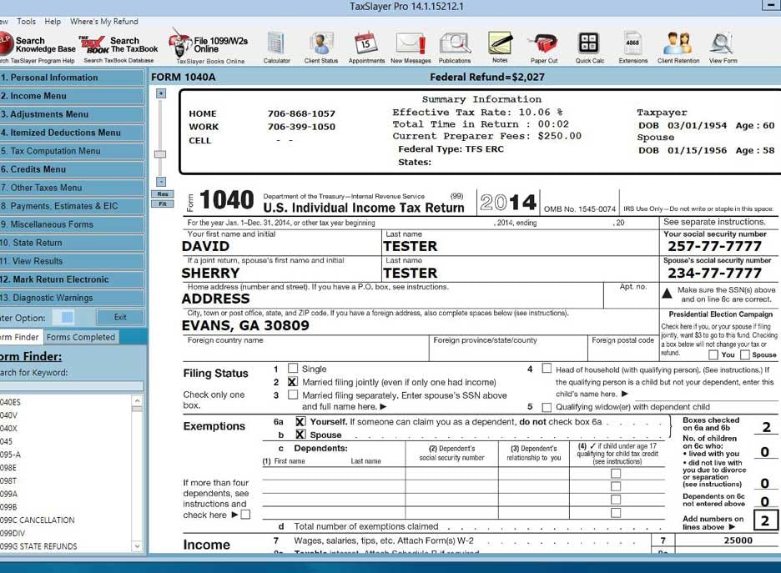Image resolution: width=781 pixels, height=573 pixels.
Task: Click inside the Search for Keyword field
Action: coord(71,385)
